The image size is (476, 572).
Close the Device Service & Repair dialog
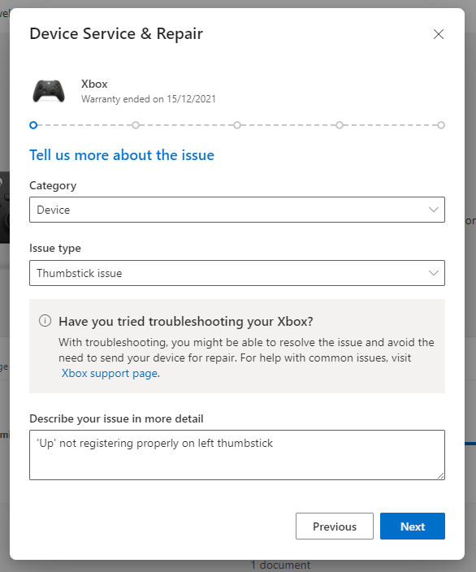(x=439, y=34)
